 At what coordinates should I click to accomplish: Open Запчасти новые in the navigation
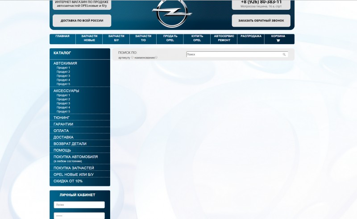89,38
